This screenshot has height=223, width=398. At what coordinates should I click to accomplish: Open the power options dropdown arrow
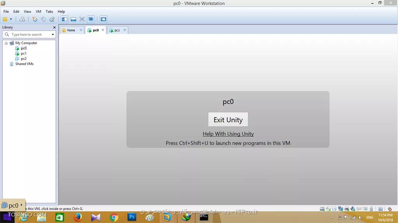[11, 19]
